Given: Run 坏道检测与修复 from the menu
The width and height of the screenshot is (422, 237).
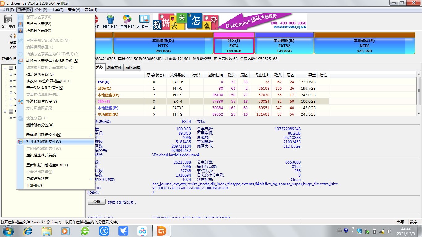Looking at the screenshot, I should tap(56, 102).
